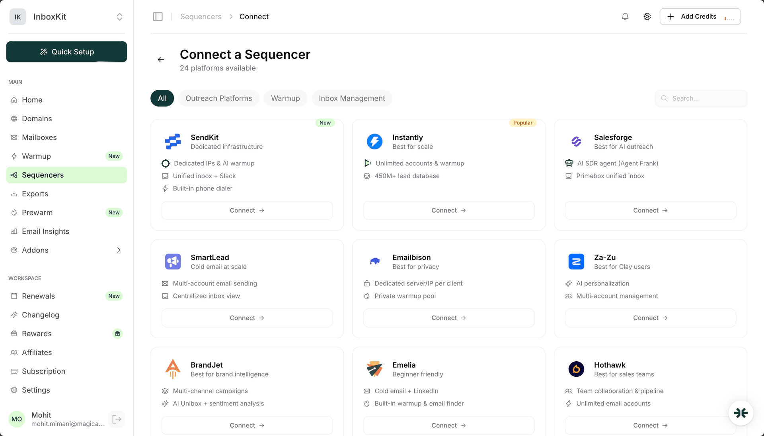Open Email Insights from the sidebar
The height and width of the screenshot is (436, 764).
tap(45, 231)
